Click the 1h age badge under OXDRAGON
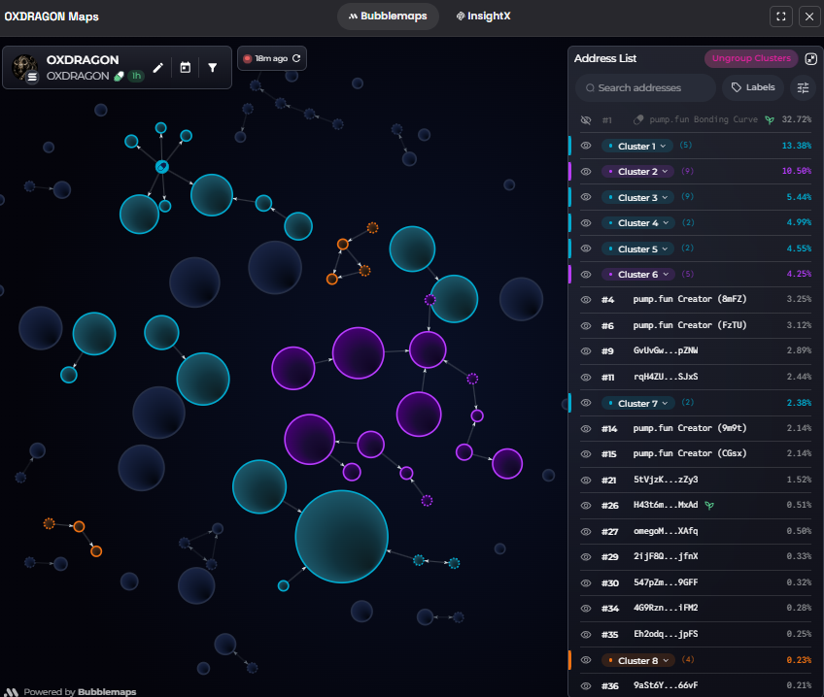The image size is (824, 697). click(136, 76)
